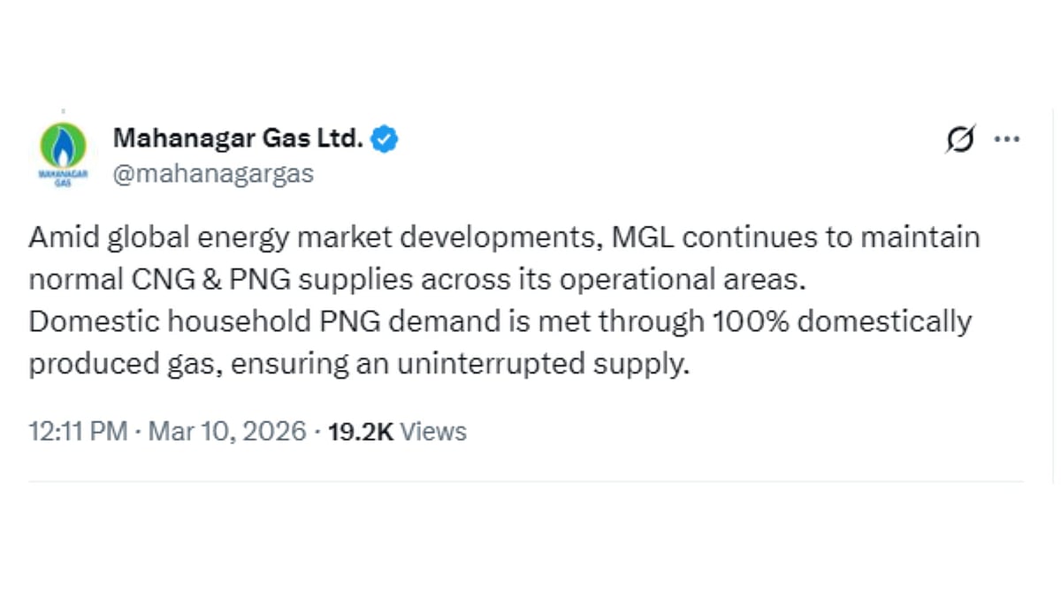Open the three-dot More options menu
Viewport: 1061px width, 596px height.
1007,140
